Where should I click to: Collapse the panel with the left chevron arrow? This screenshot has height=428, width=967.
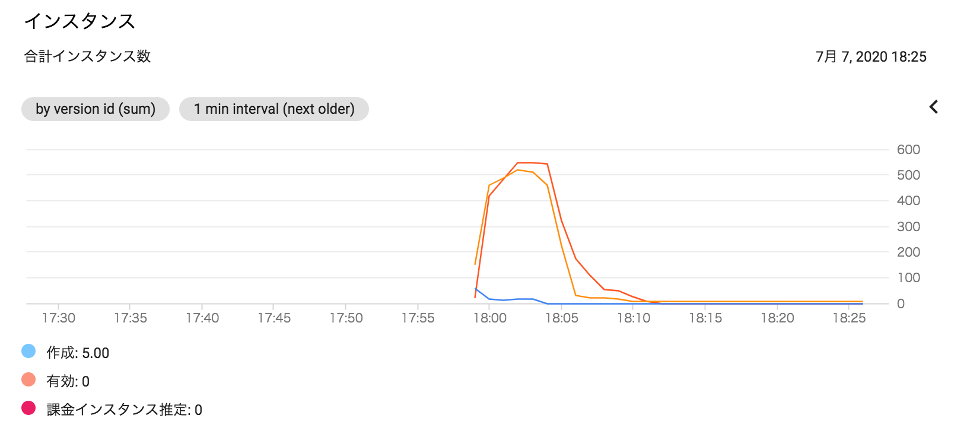[x=934, y=107]
